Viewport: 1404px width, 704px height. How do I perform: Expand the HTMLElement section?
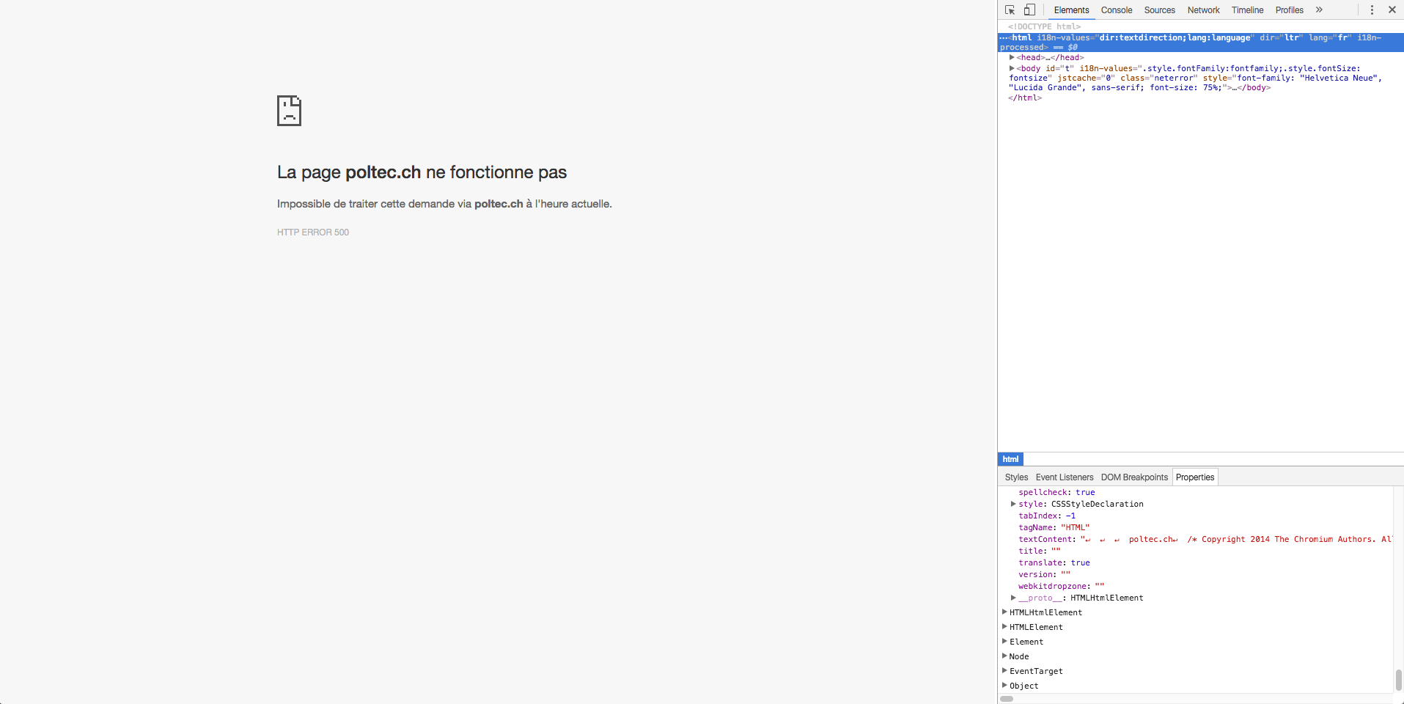1004,627
